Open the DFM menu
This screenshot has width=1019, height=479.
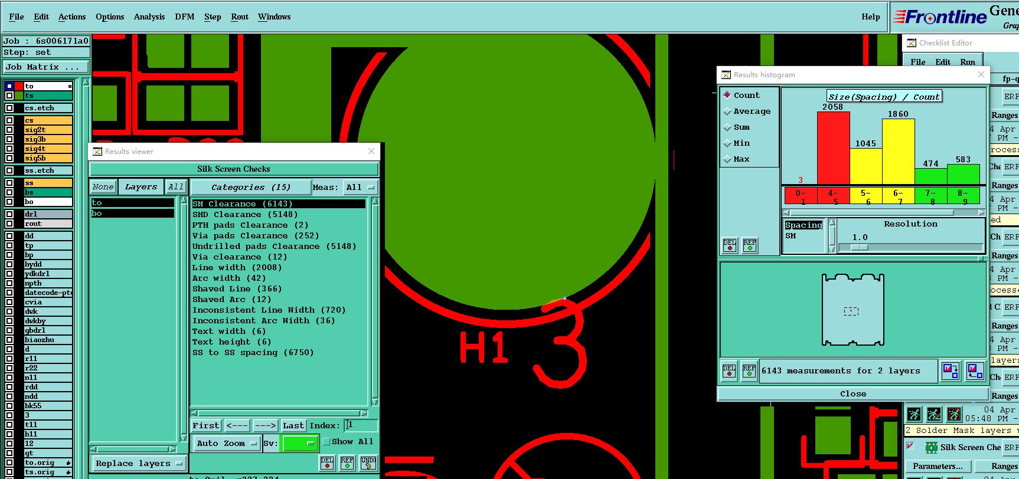(184, 17)
